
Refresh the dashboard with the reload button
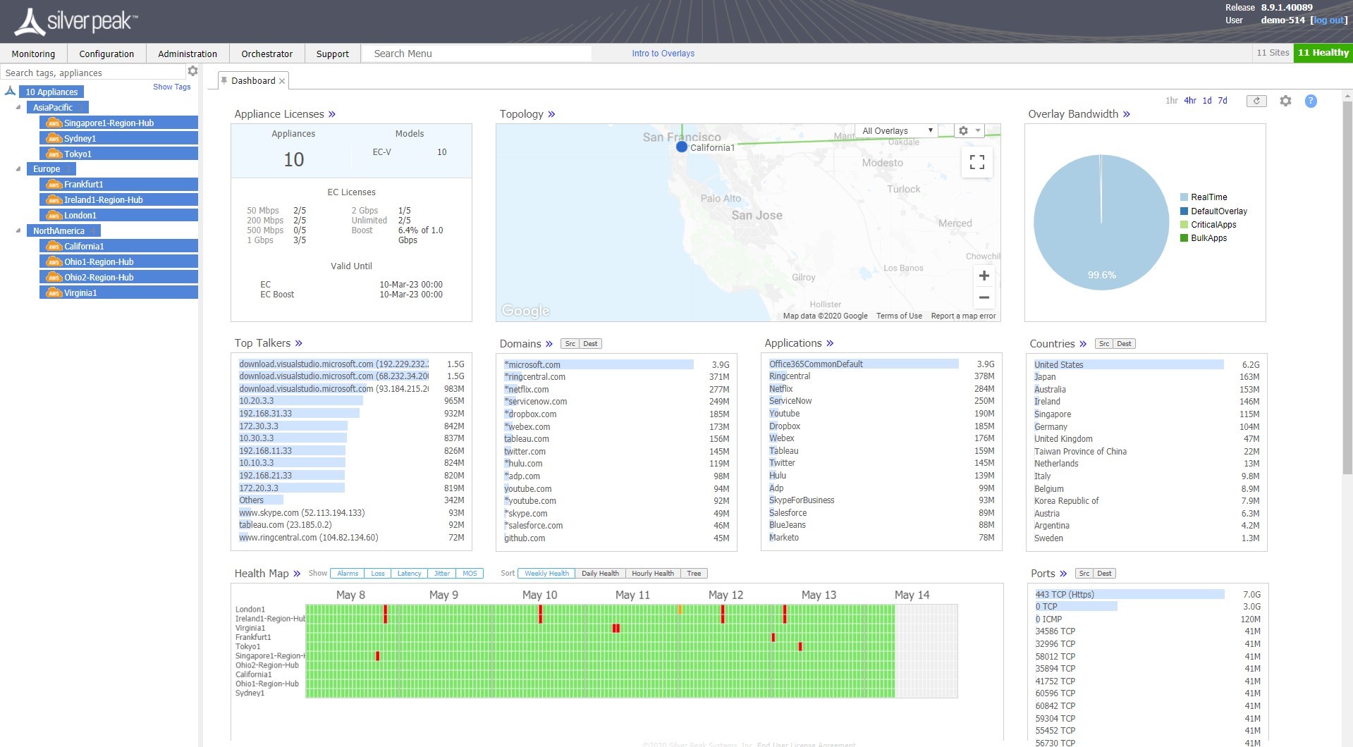1256,101
